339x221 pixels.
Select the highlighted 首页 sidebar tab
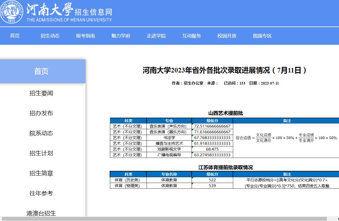click(x=42, y=71)
